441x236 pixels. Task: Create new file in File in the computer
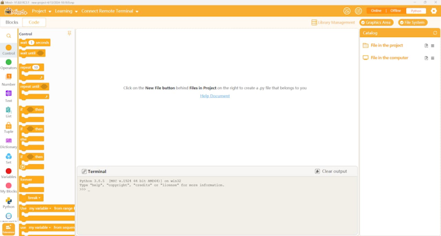click(x=426, y=58)
